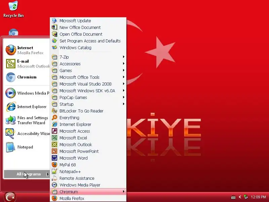Click the BitLocker To Go Reader icon

(x=54, y=111)
